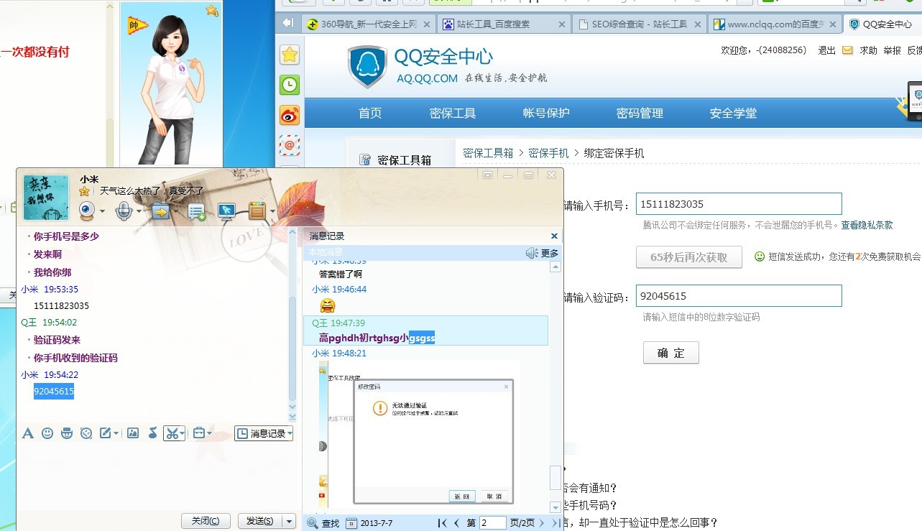Viewport: 922px width, 531px height.
Task: Open font settings with A icon
Action: [x=28, y=433]
